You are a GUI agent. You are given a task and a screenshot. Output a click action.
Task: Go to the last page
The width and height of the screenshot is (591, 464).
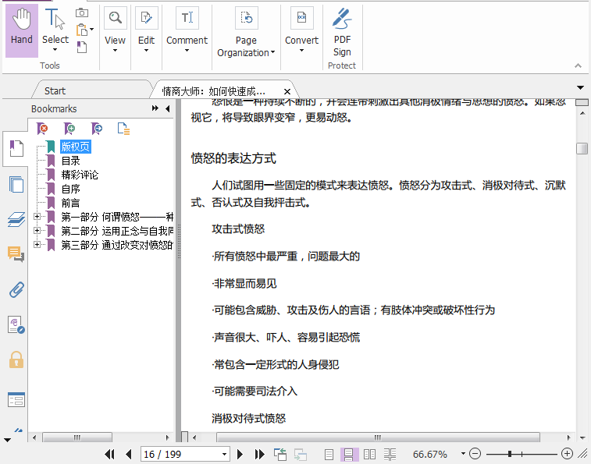click(259, 454)
